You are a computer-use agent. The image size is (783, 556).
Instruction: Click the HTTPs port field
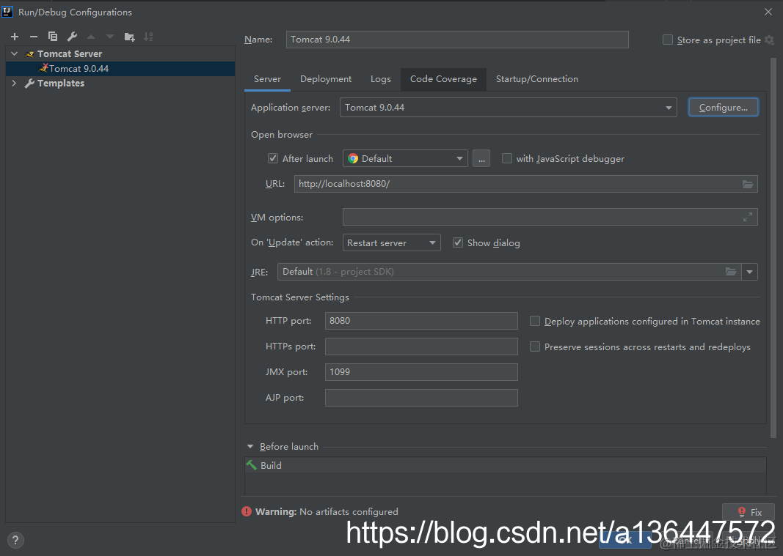click(x=421, y=346)
